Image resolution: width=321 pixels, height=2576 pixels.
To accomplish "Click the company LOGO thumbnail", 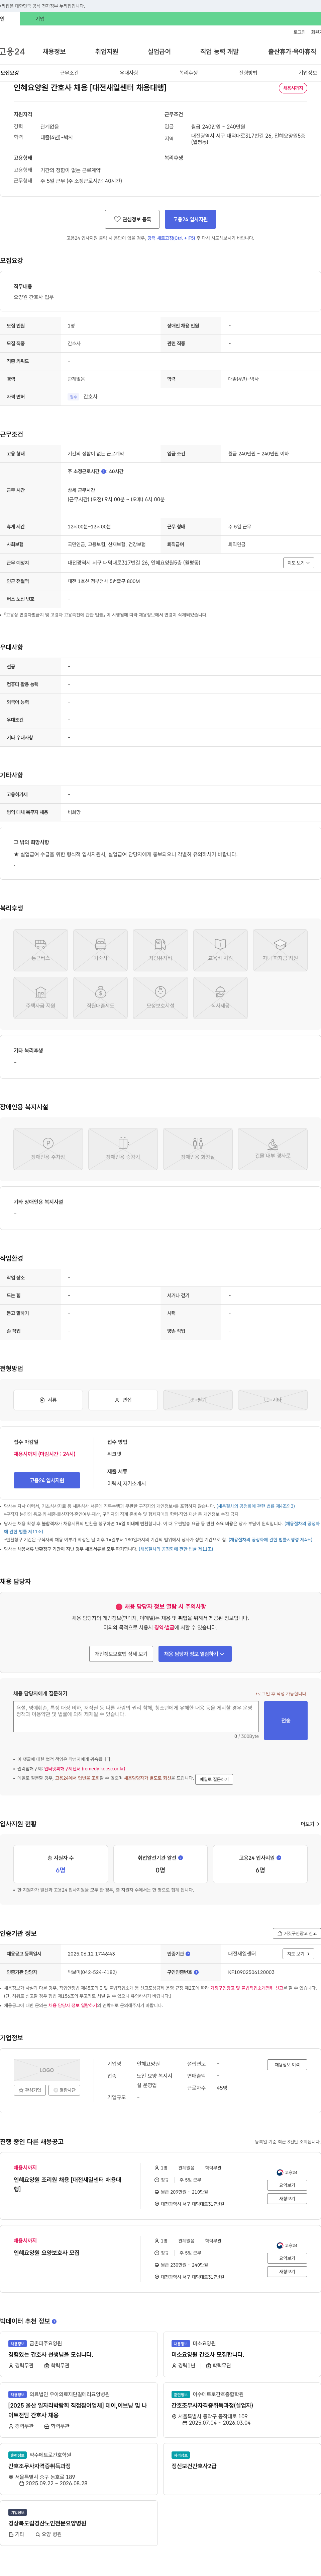I will click(47, 2070).
